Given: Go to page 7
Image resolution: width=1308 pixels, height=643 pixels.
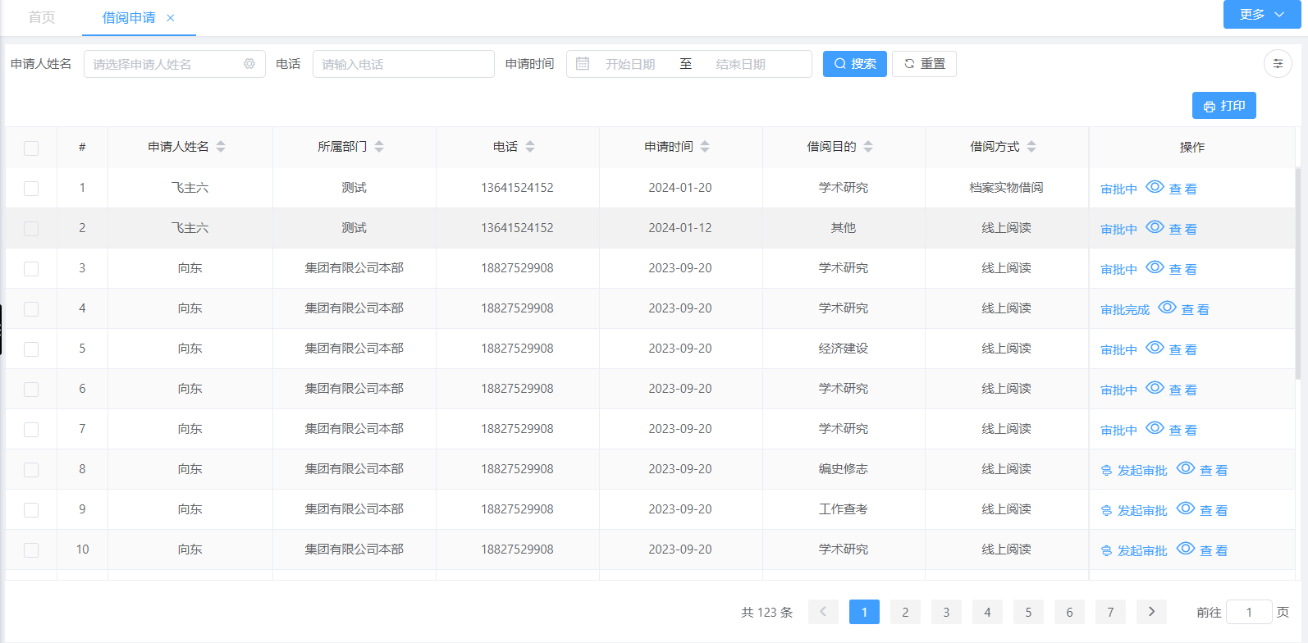Looking at the screenshot, I should (x=1110, y=612).
